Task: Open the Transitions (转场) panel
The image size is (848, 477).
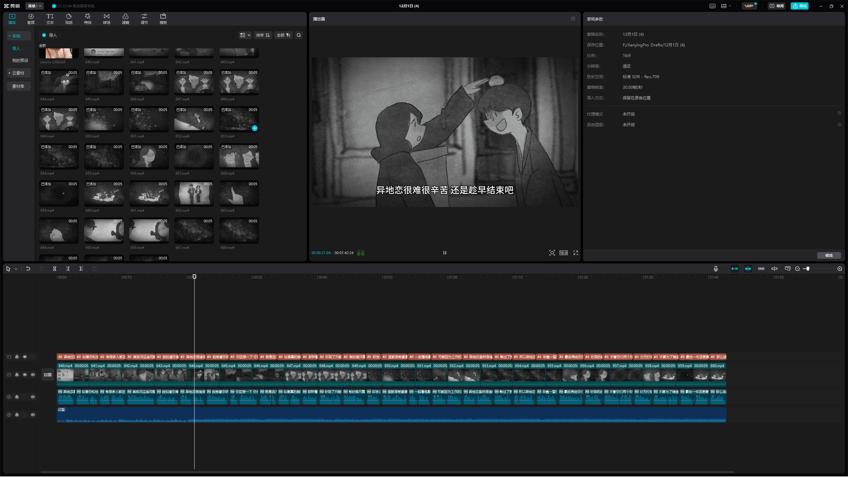Action: click(106, 19)
